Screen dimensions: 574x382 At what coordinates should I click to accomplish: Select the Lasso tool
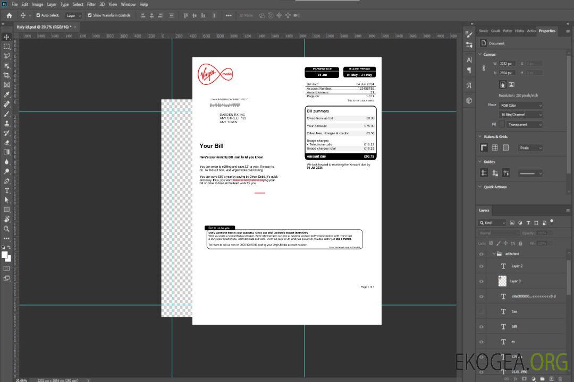click(x=6, y=56)
